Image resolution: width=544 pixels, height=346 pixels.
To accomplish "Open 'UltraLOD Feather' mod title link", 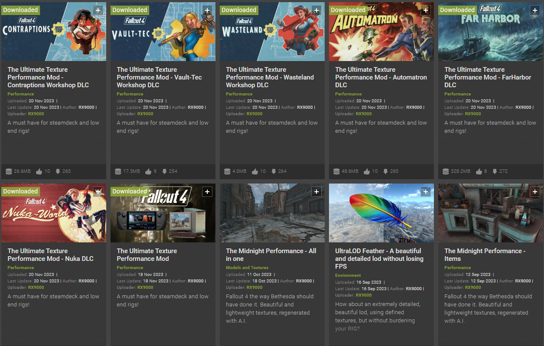I will click(379, 259).
